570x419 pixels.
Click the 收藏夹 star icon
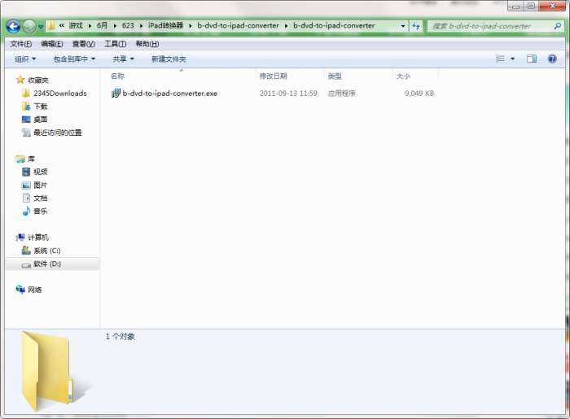pyautogui.click(x=20, y=80)
